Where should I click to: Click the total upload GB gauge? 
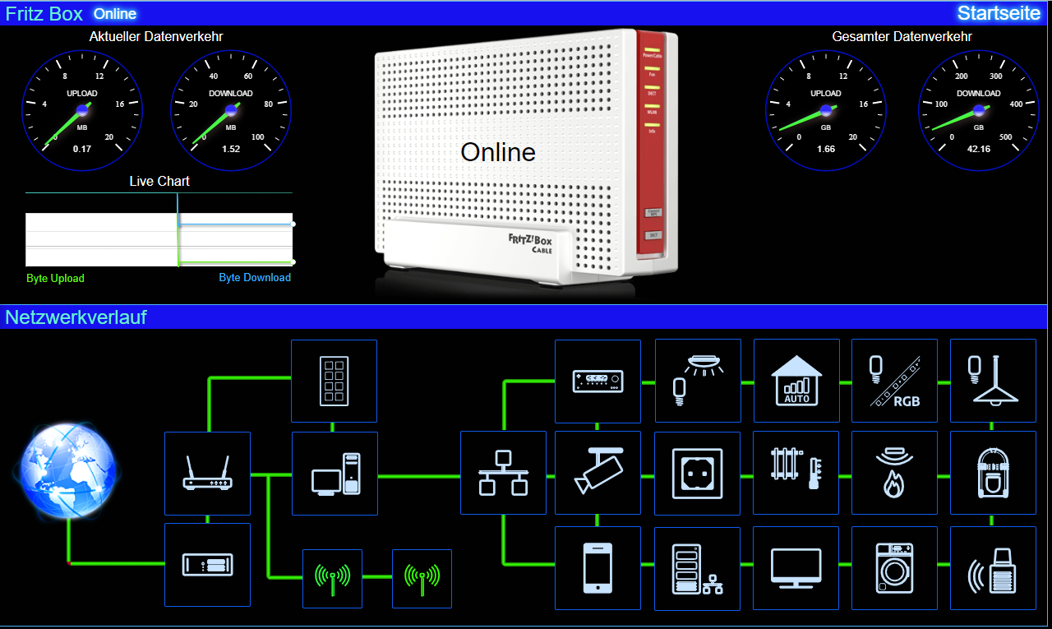[826, 110]
